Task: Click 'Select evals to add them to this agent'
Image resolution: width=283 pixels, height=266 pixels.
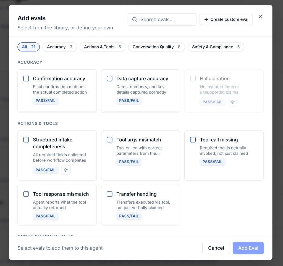Action: coord(60,248)
